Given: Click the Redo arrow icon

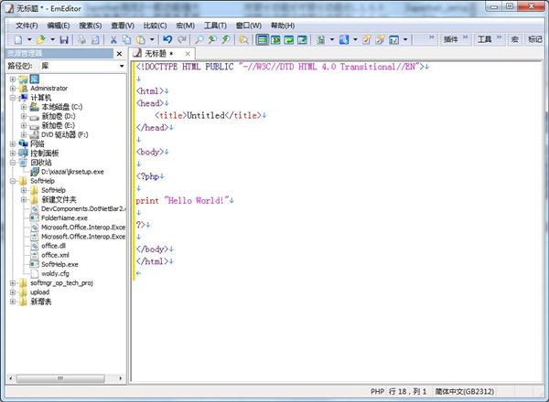Looking at the screenshot, I should [x=181, y=40].
